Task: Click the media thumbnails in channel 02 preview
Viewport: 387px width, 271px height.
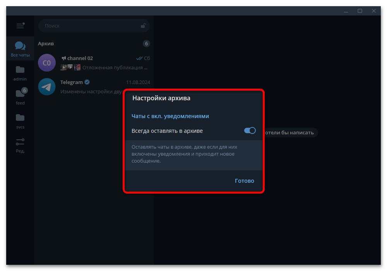Action: coord(70,67)
